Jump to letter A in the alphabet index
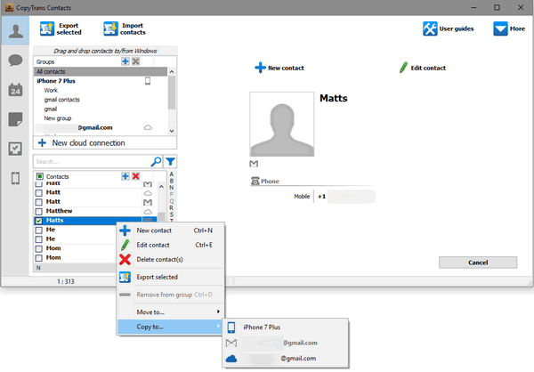This screenshot has height=372, width=534. [x=171, y=174]
